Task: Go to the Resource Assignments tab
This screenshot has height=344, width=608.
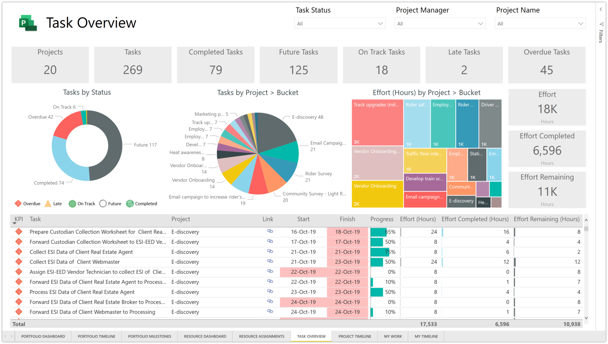Action: pyautogui.click(x=261, y=336)
